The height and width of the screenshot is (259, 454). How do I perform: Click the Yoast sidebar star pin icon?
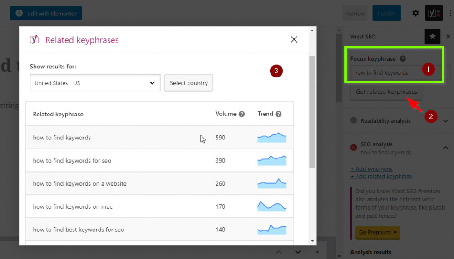(433, 36)
